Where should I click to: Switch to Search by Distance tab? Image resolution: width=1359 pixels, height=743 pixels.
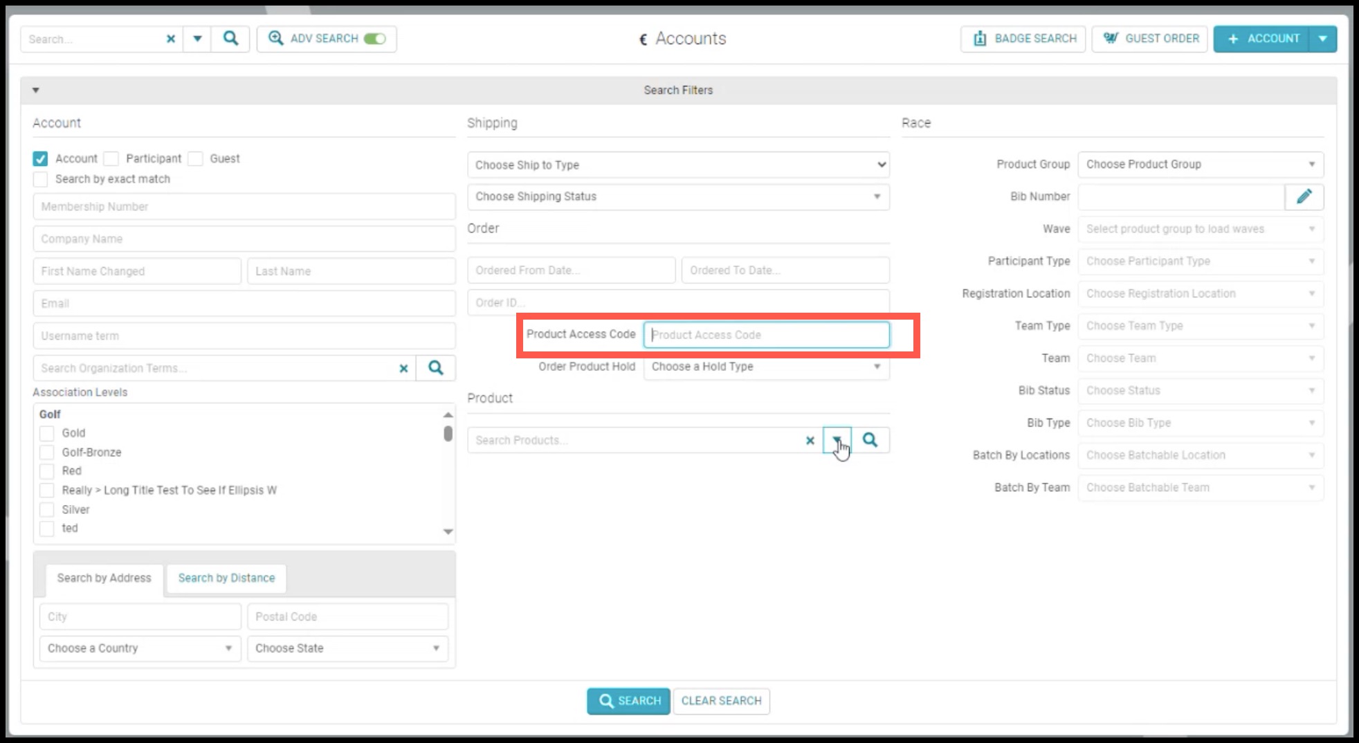click(x=226, y=578)
